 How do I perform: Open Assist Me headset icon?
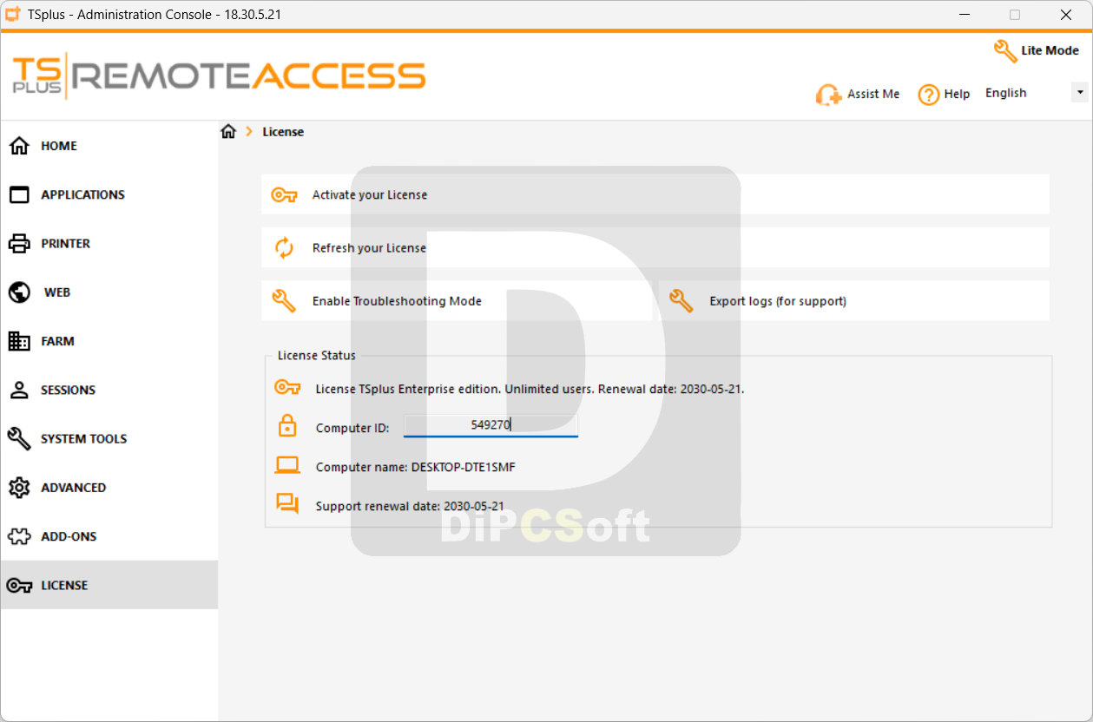pos(828,95)
